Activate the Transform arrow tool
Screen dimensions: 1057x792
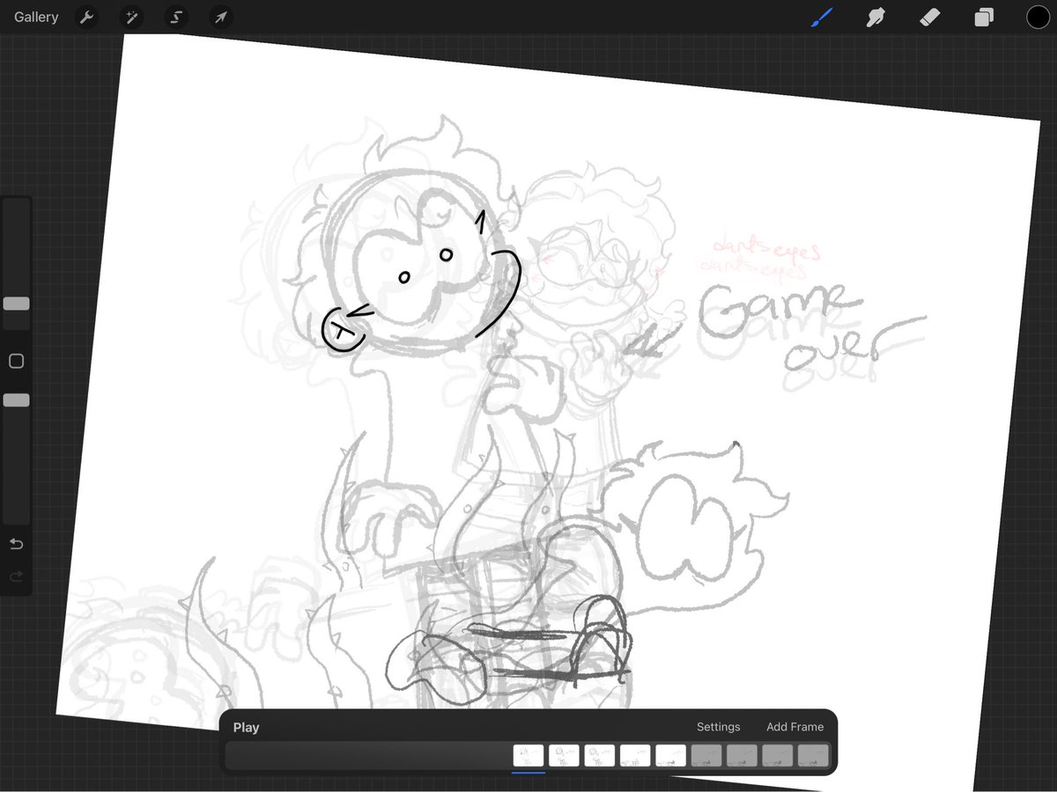221,17
